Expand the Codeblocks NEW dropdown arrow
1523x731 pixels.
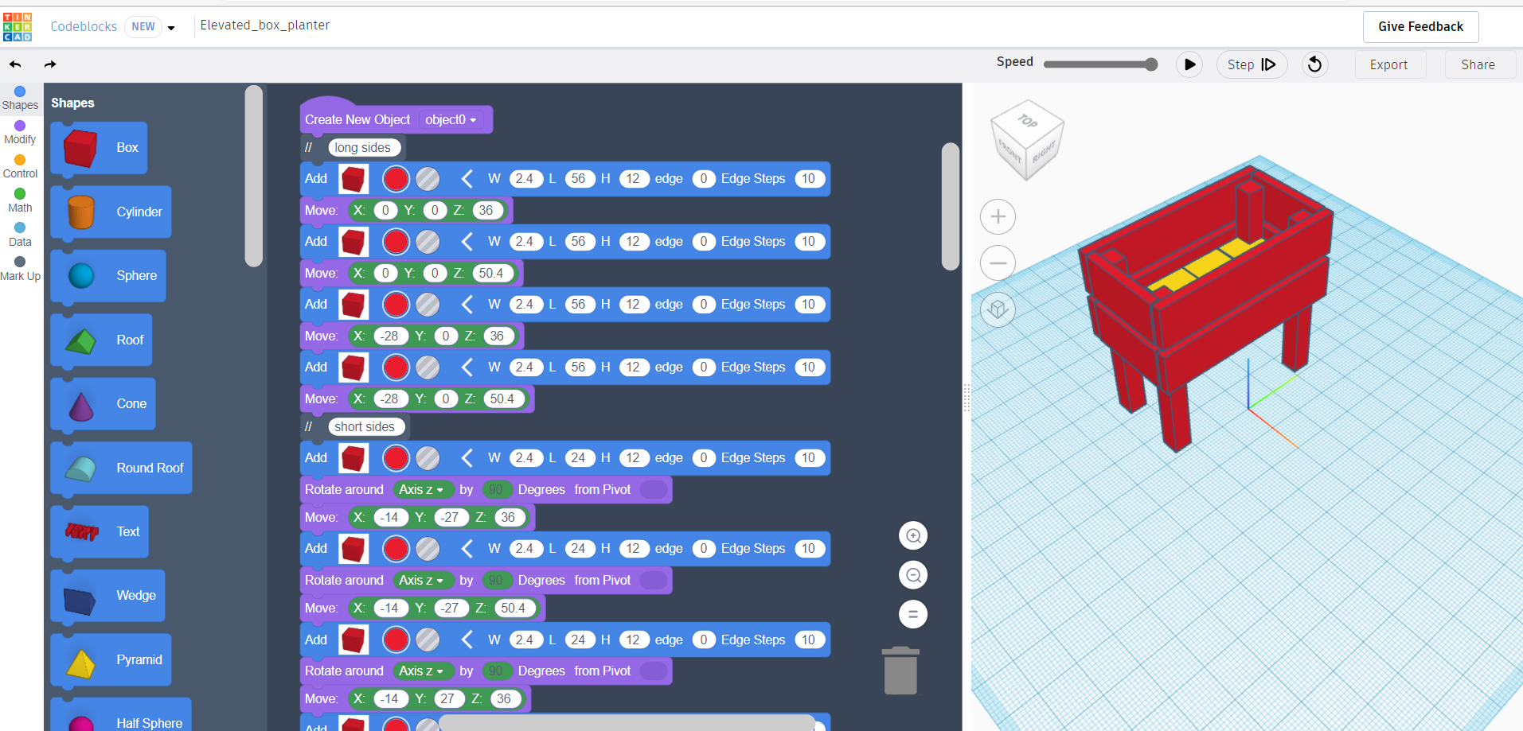tap(171, 26)
